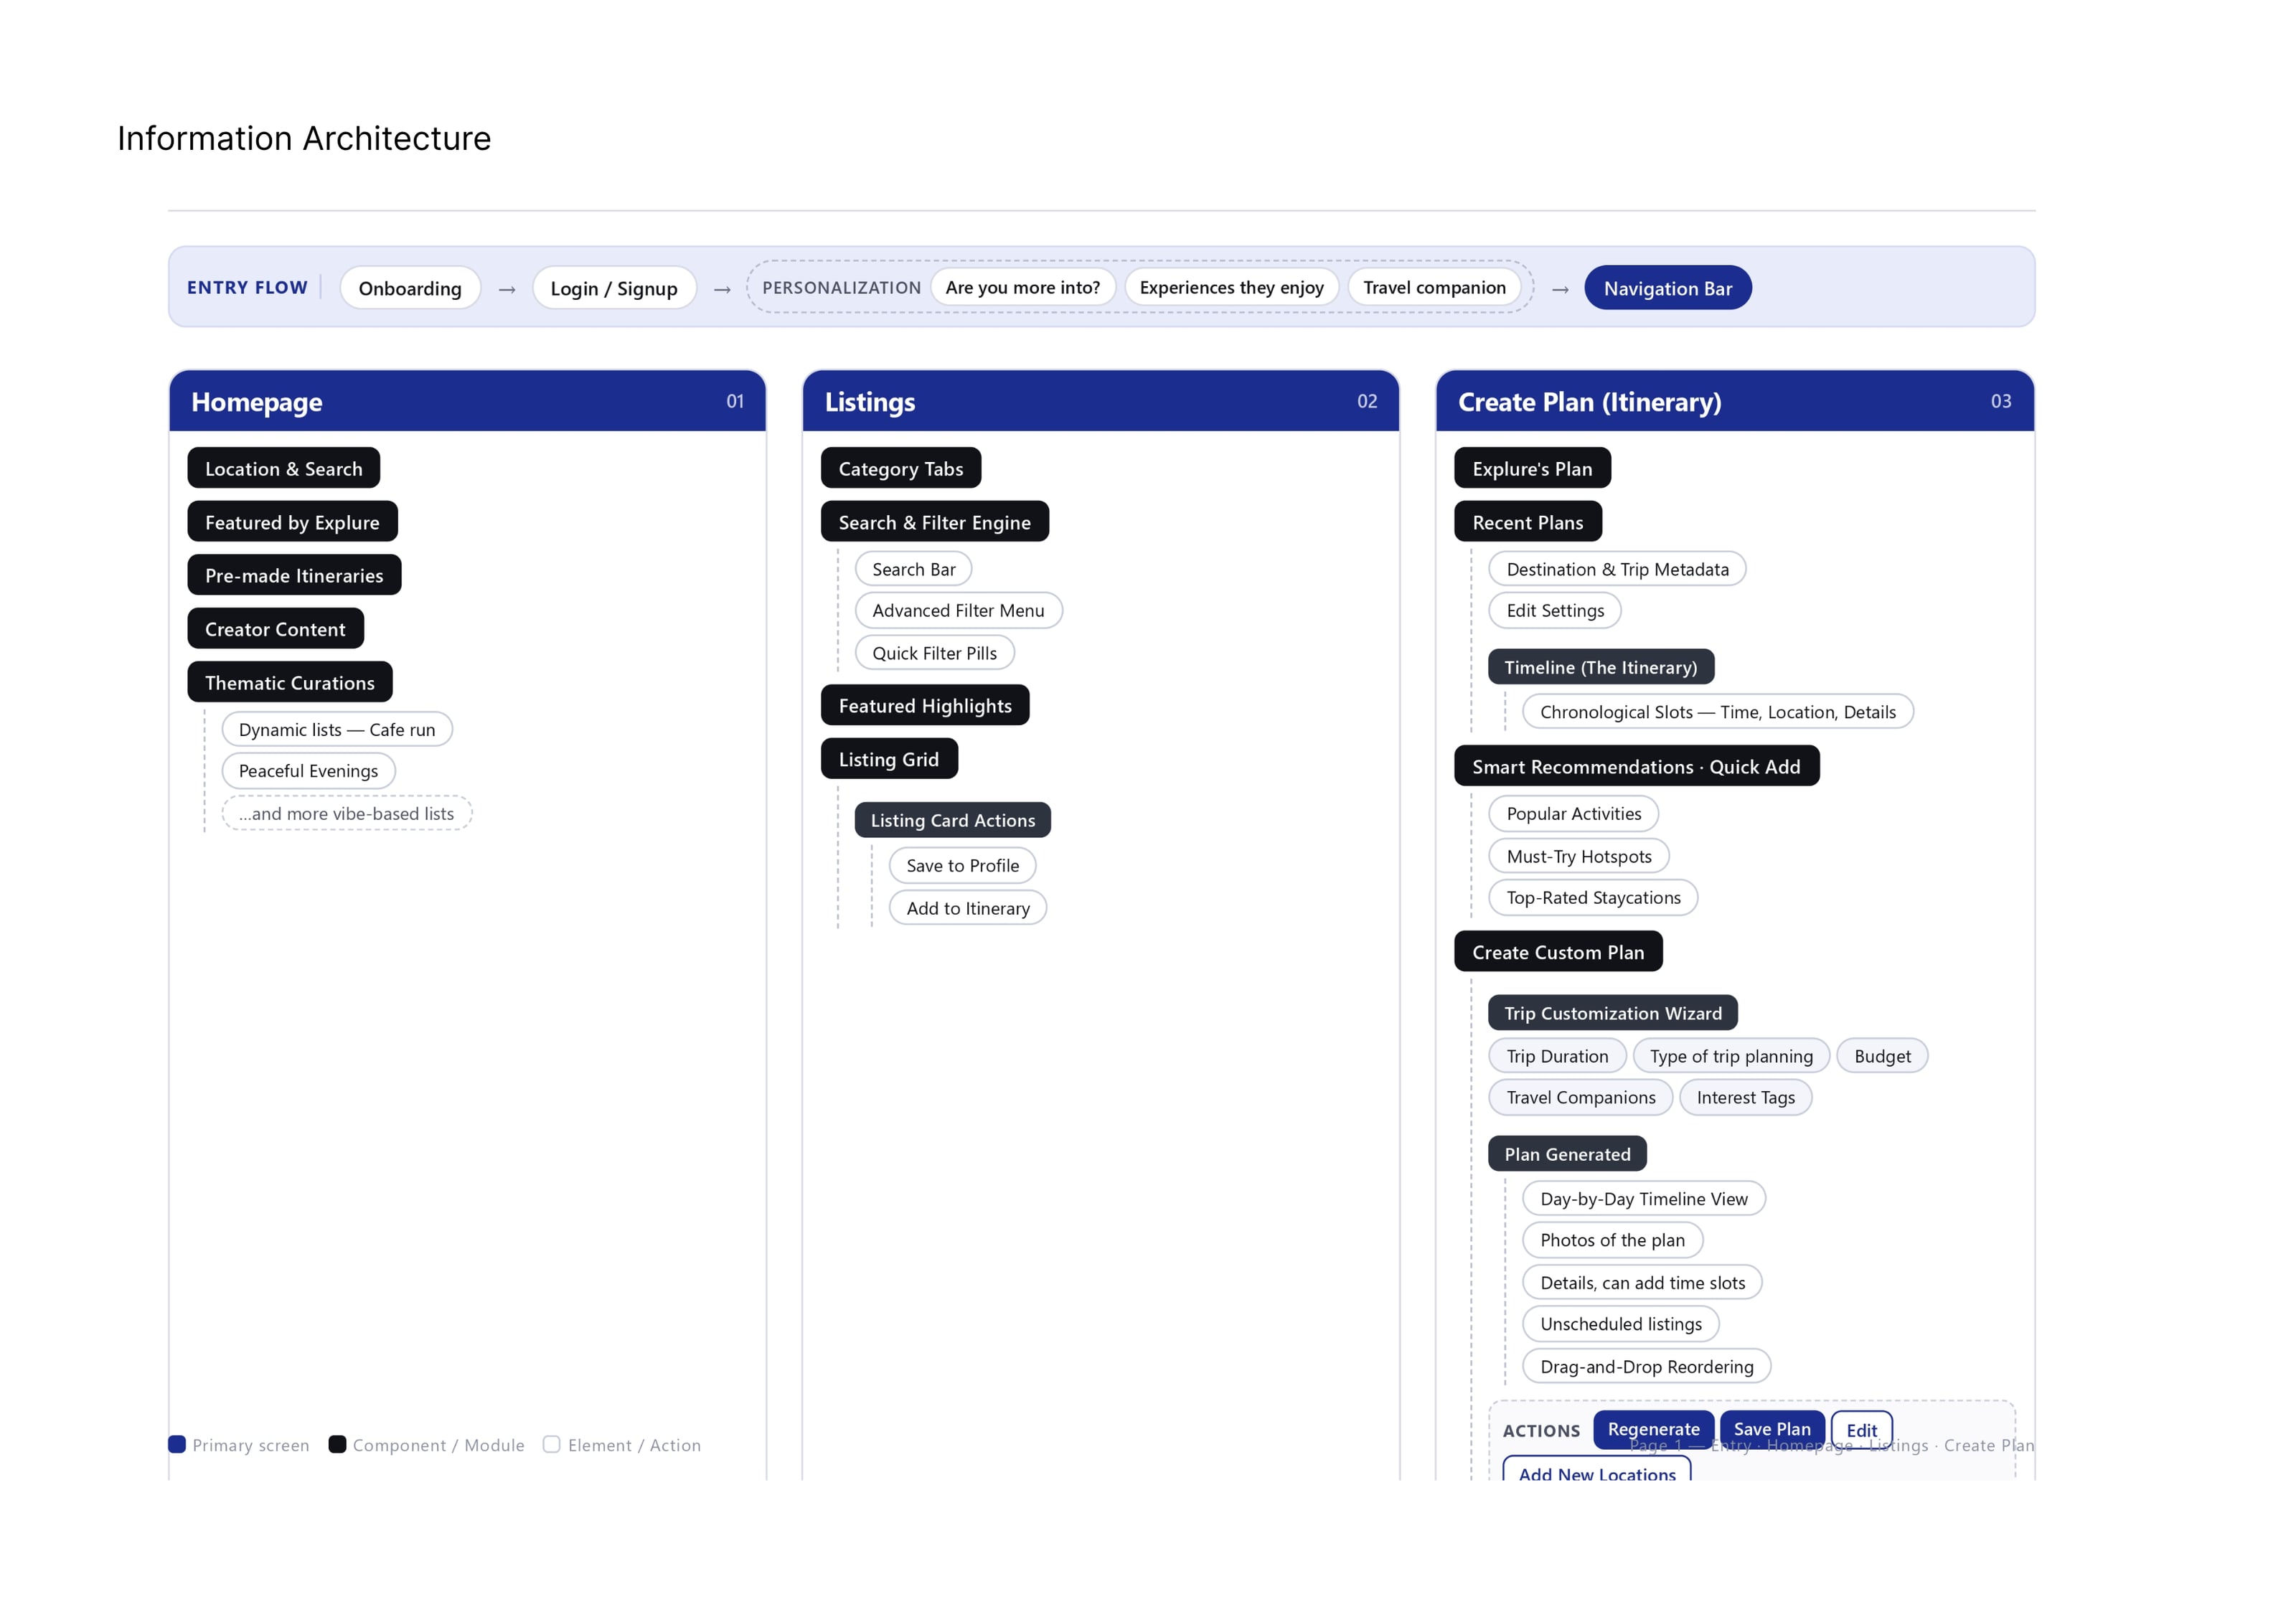The image size is (2296, 1622).
Task: Click the Homepage section header
Action: coord(467,401)
